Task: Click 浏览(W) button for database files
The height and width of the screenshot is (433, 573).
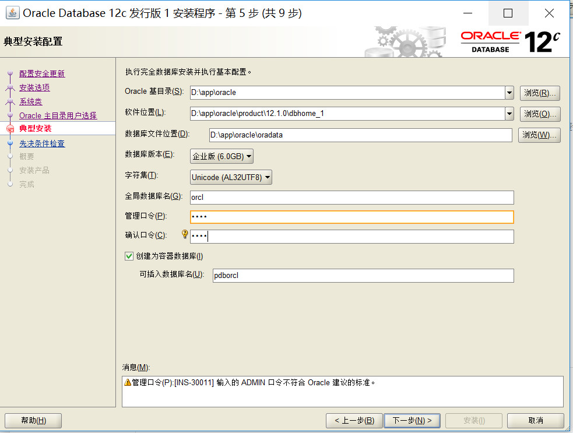Action: click(x=539, y=135)
